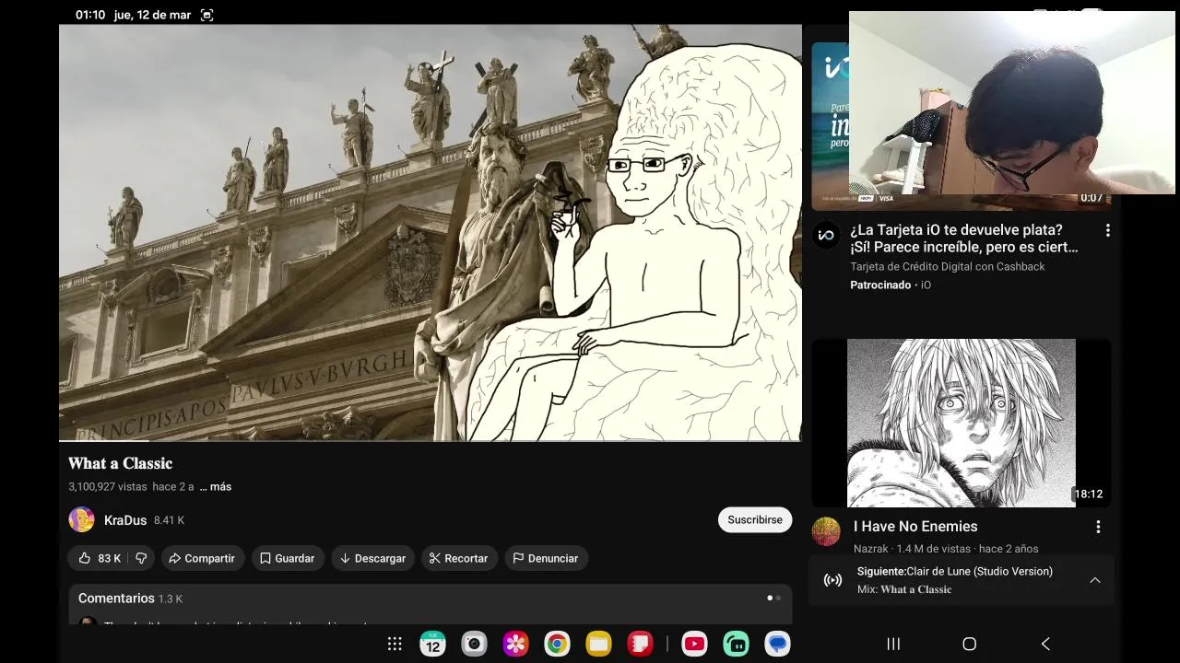Click the floating webcam overlay
The width and height of the screenshot is (1180, 663).
(1012, 102)
